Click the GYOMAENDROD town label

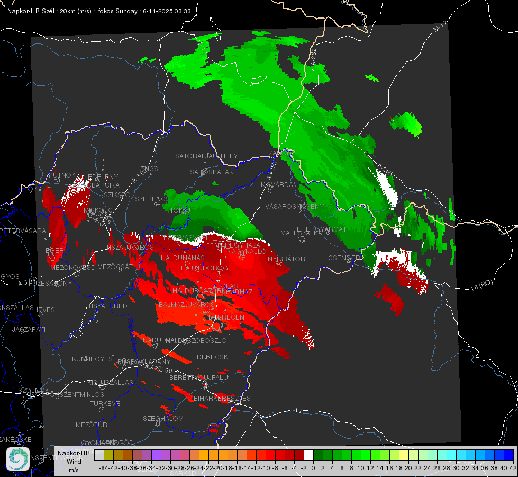click(107, 443)
